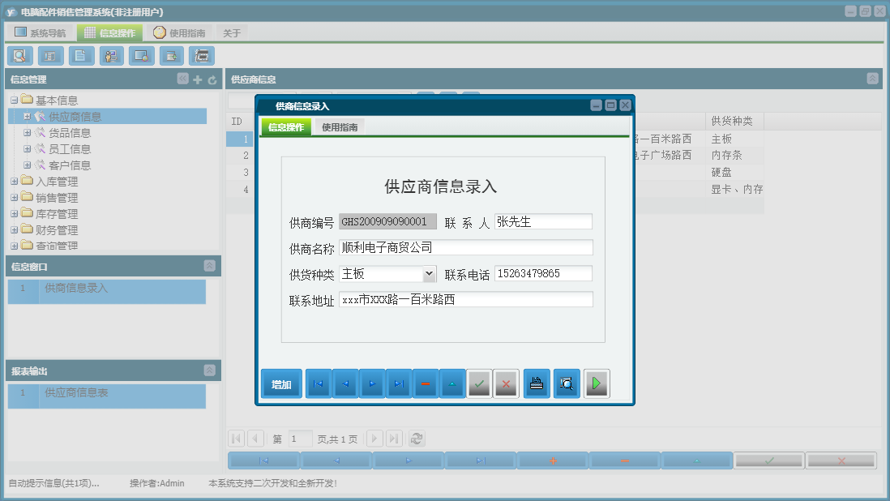Delete current record with the red minus icon
Viewport: 890px width, 501px height.
426,383
